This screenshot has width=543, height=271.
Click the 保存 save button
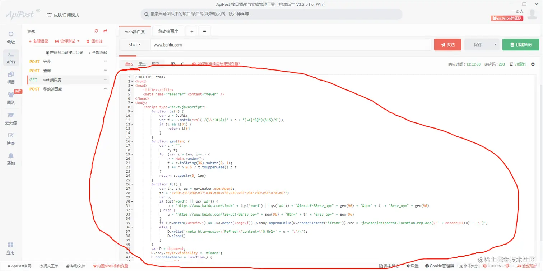[x=478, y=45]
